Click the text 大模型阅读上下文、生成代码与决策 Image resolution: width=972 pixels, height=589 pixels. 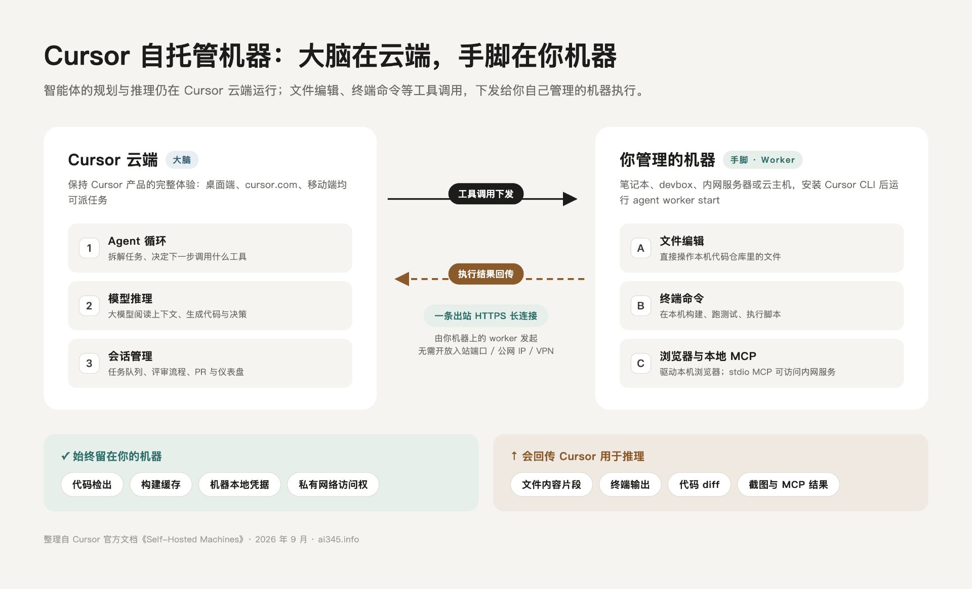point(177,314)
